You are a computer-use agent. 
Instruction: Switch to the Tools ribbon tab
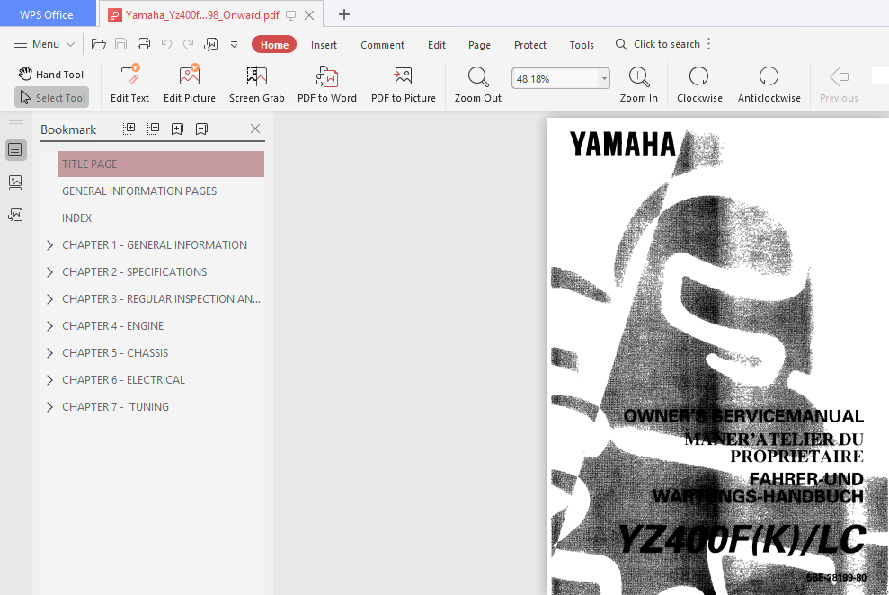pos(582,45)
